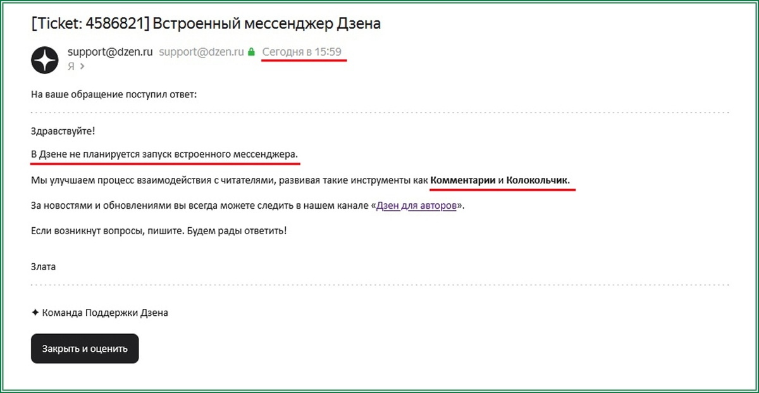Click 'Команда Поддержки Дзена' signature text
This screenshot has width=759, height=393.
point(104,312)
